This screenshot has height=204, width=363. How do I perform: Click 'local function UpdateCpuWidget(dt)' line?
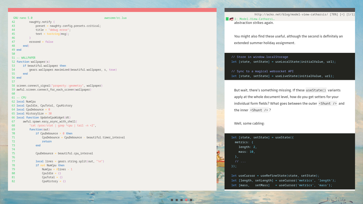(44, 117)
